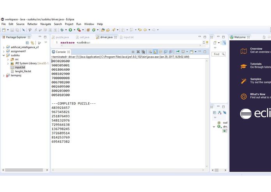Click the New Java Class icon
The width and height of the screenshot is (271, 192).
[x=94, y=30]
